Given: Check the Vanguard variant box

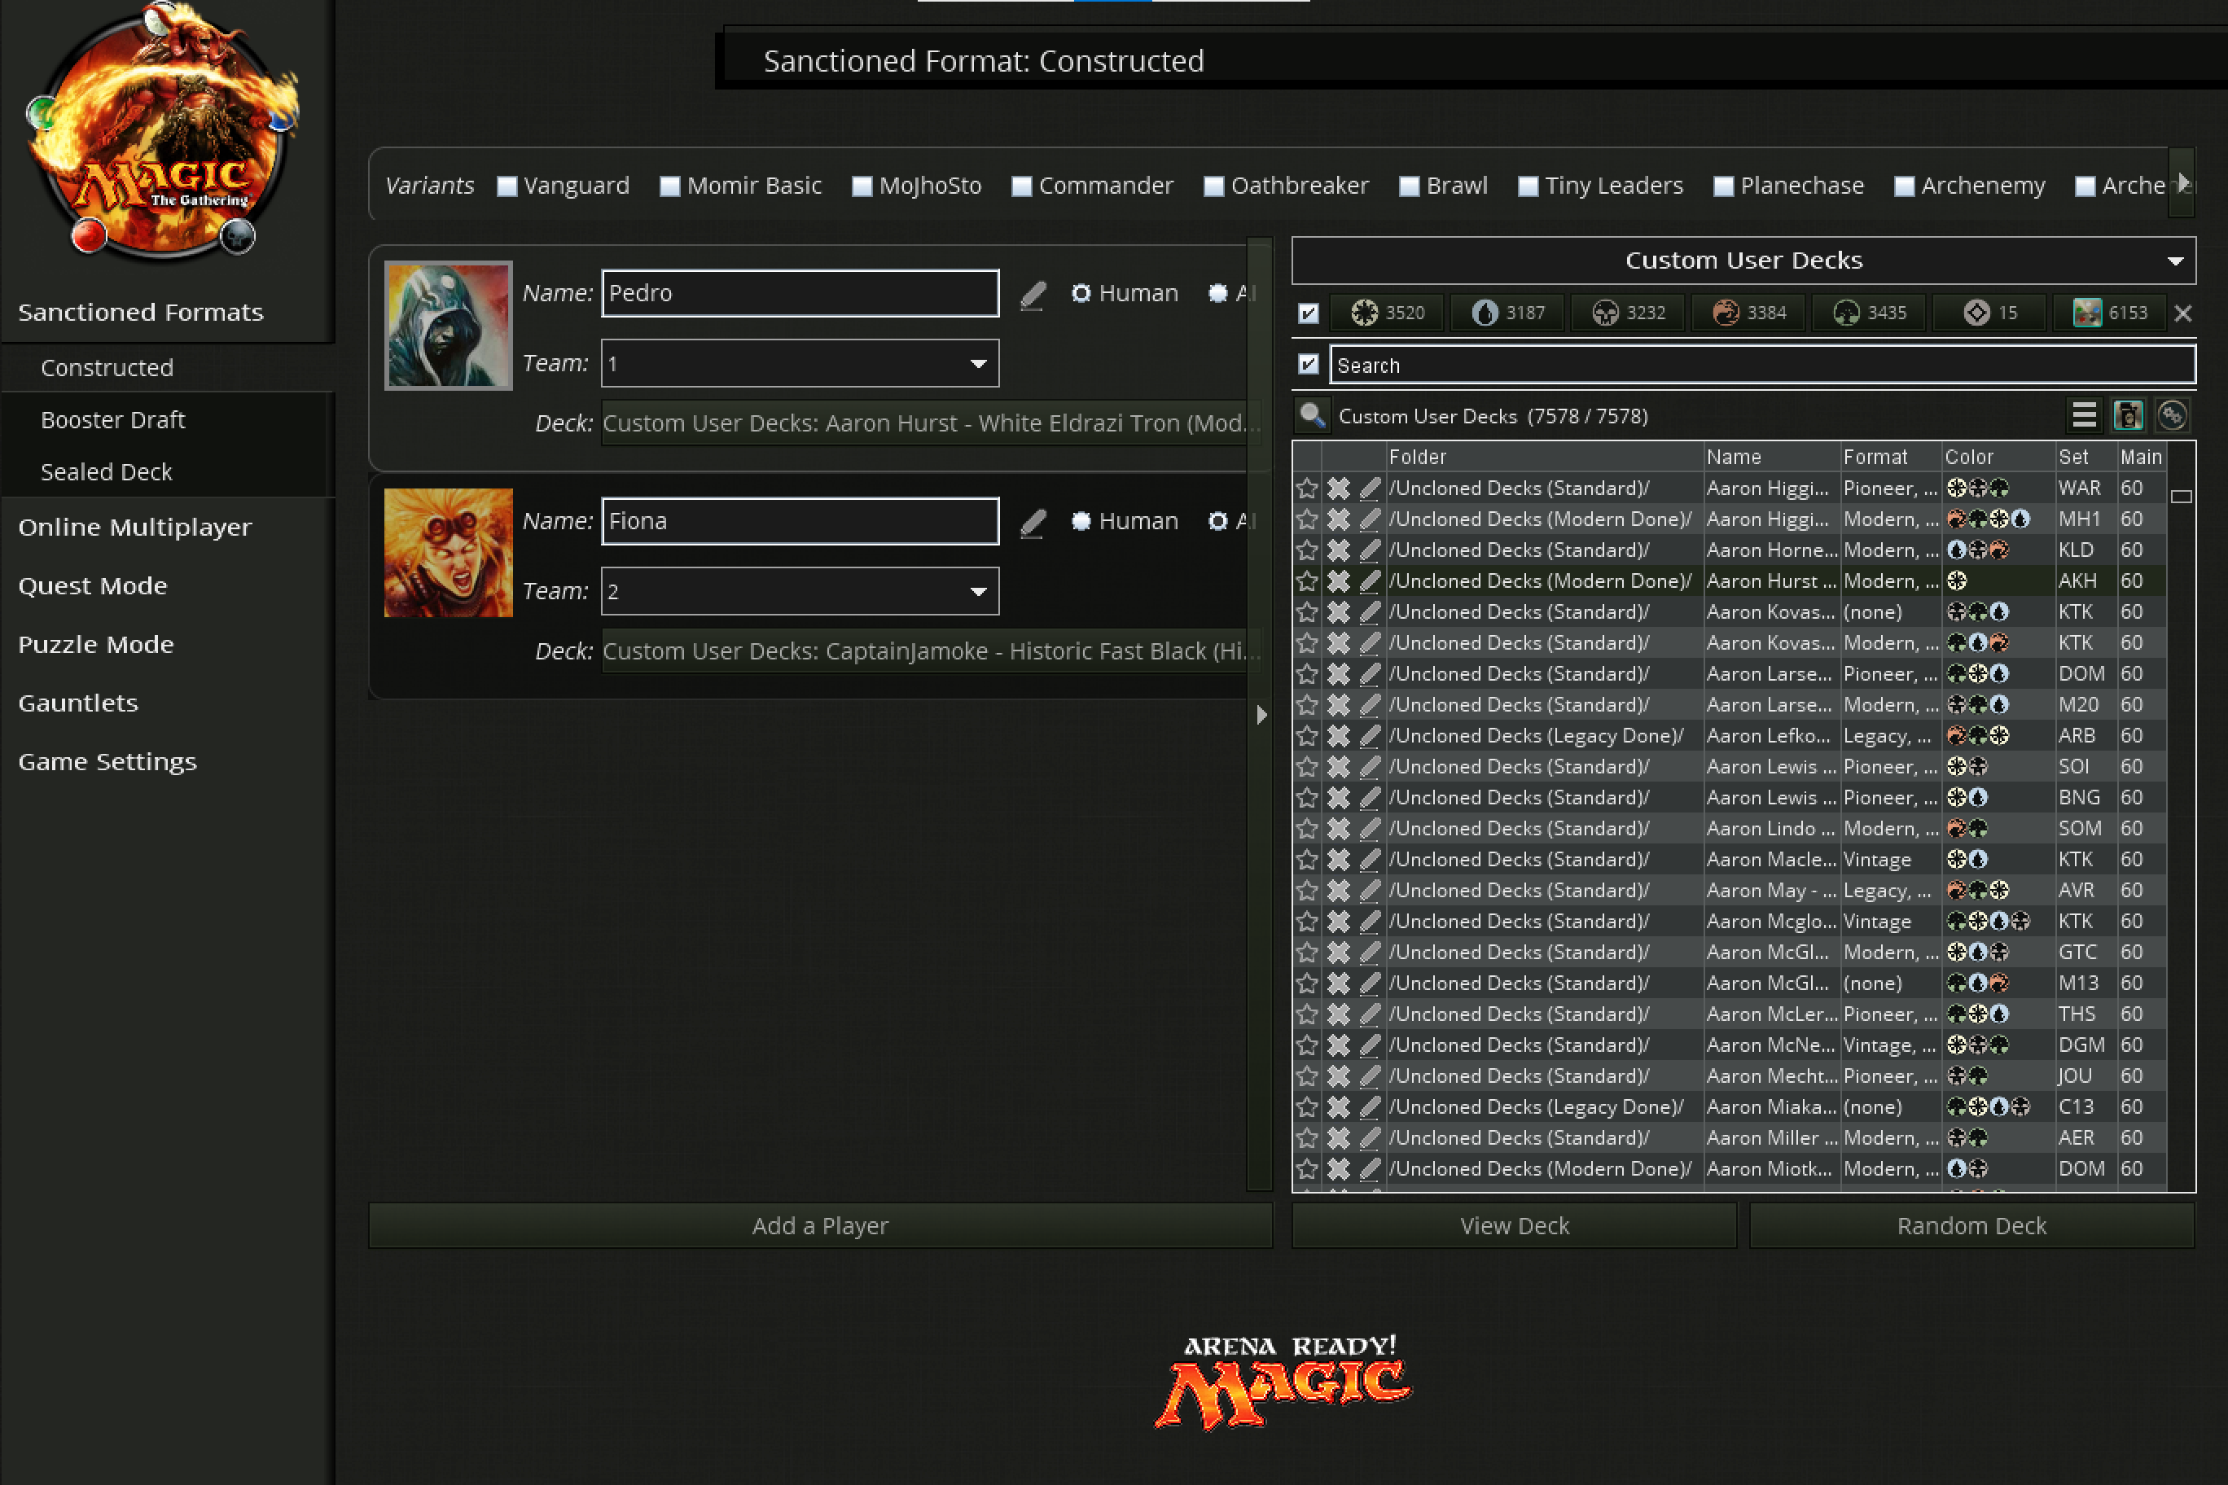Looking at the screenshot, I should pyautogui.click(x=507, y=186).
